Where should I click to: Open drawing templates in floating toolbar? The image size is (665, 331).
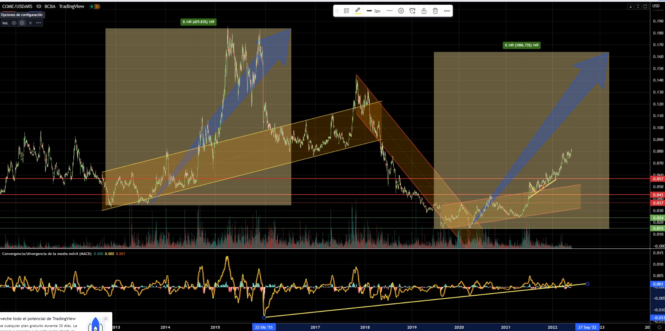click(346, 11)
